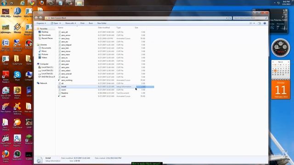
Task: Open the Organize dropdown menu
Action: pyautogui.click(x=41, y=23)
